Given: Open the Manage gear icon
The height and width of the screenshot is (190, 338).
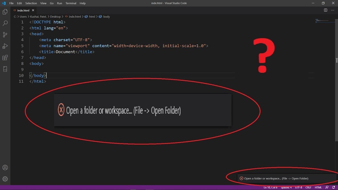Looking at the screenshot, I should (5, 179).
